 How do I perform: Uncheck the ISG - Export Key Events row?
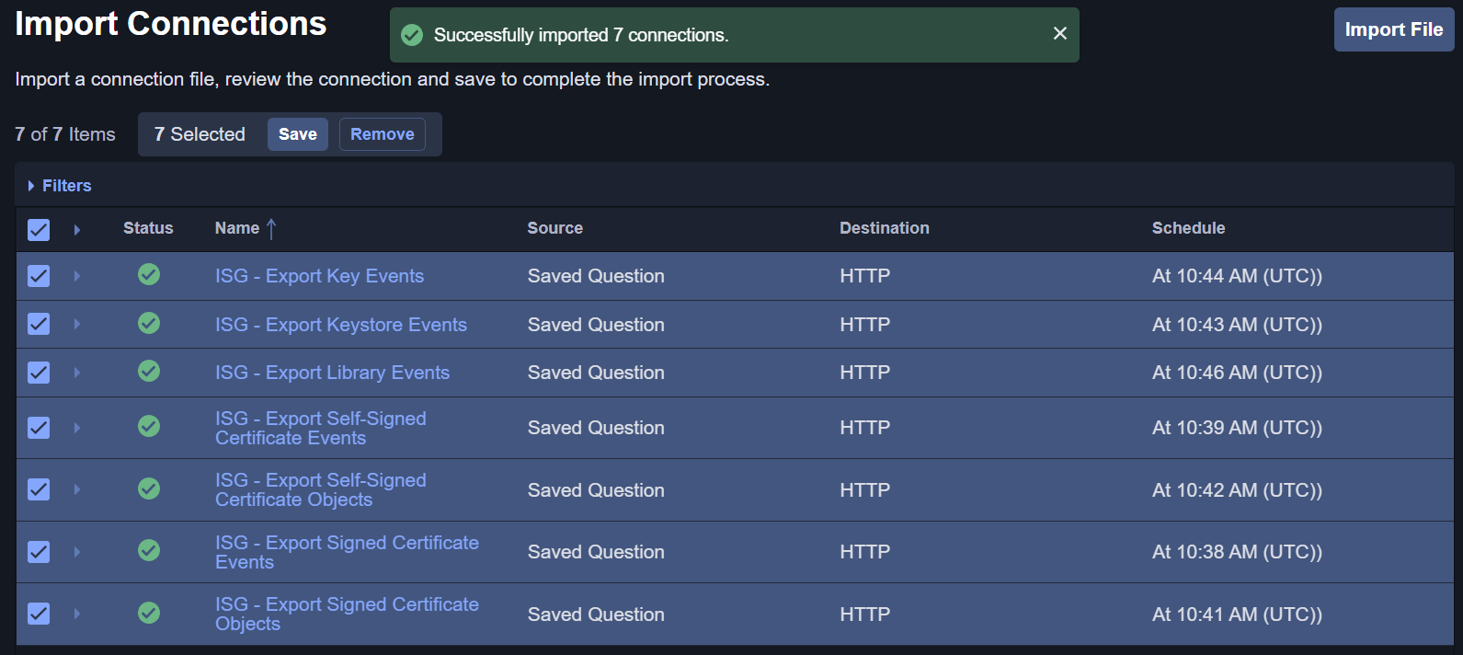[x=39, y=276]
